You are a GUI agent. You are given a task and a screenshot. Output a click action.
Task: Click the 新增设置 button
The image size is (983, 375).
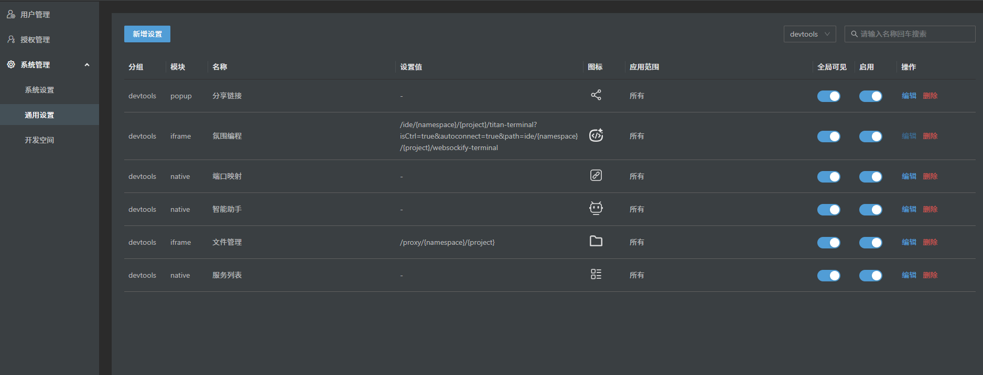(147, 34)
